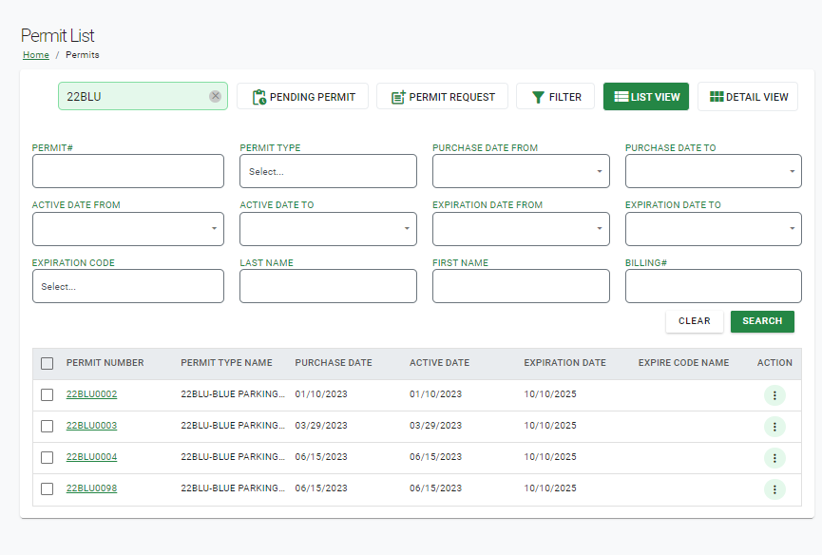Toggle the Filter panel
The width and height of the screenshot is (822, 555).
pos(555,96)
